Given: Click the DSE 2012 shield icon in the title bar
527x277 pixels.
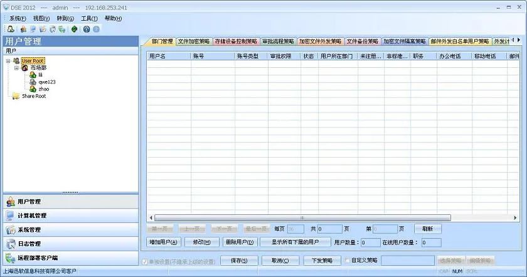Looking at the screenshot, I should tap(6, 7).
